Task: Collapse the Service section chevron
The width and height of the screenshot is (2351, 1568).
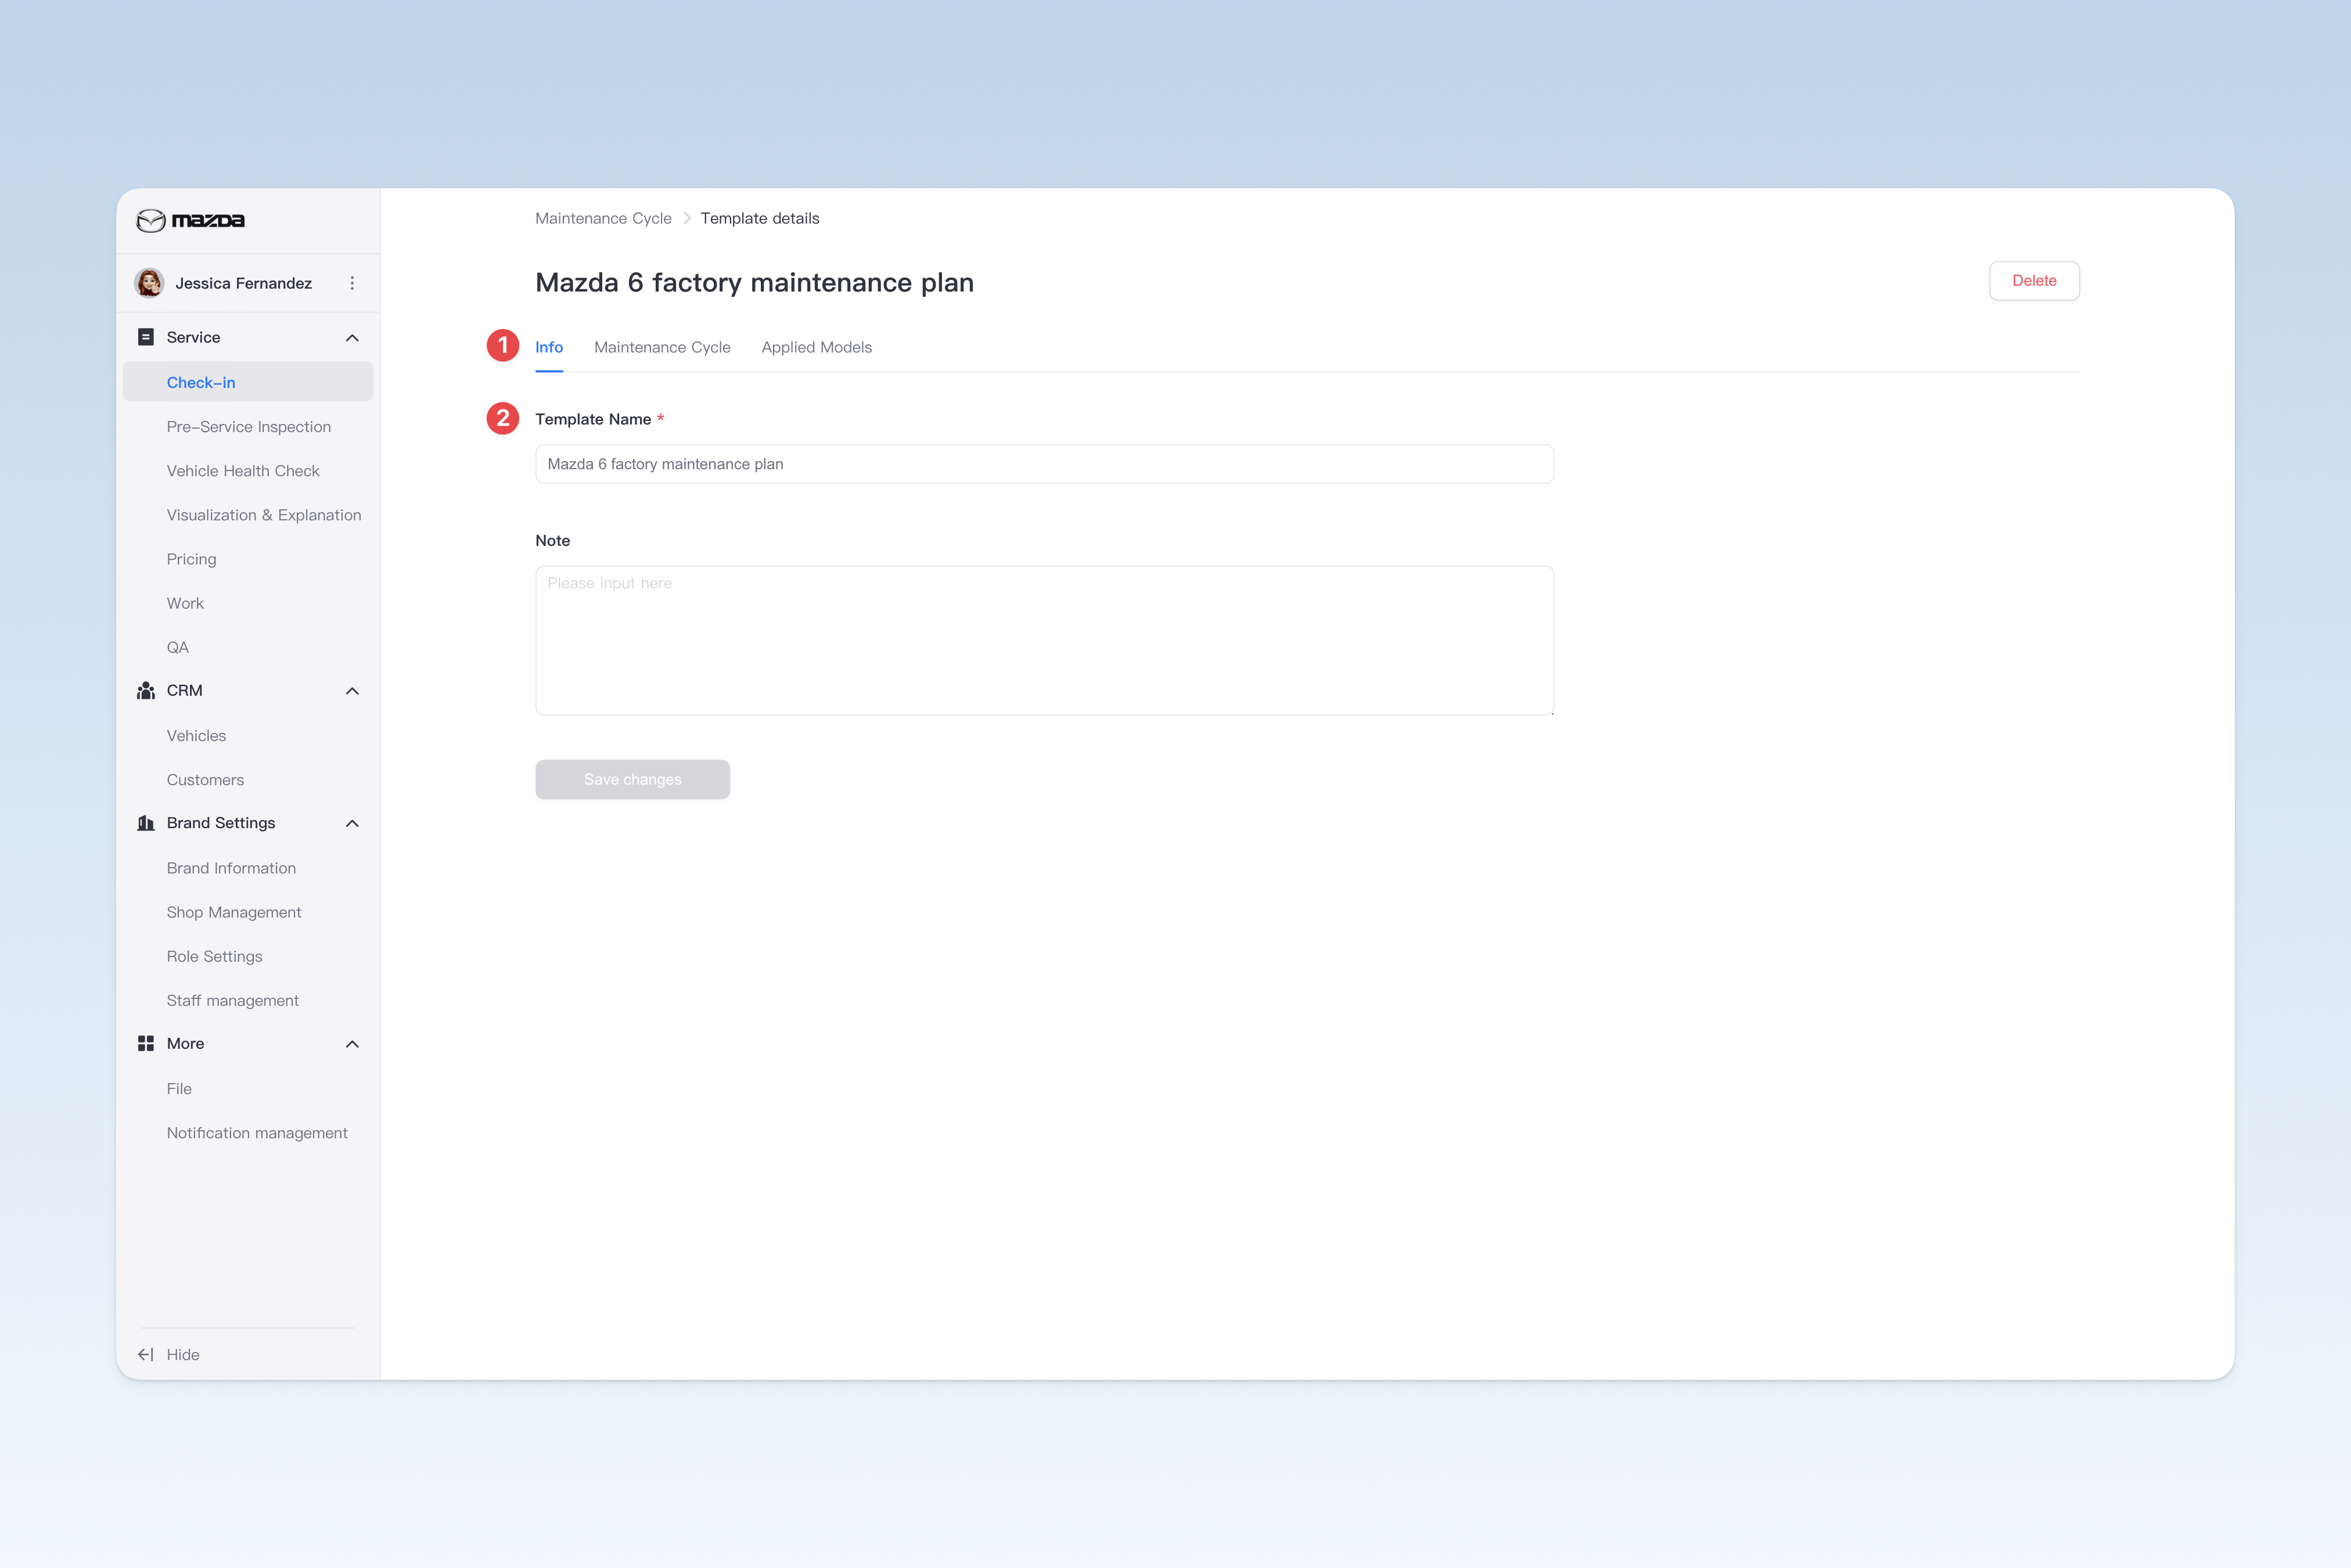Action: tap(352, 338)
